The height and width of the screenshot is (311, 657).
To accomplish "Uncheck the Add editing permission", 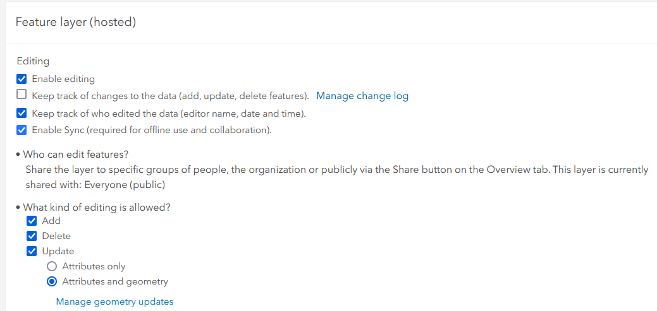I will pyautogui.click(x=32, y=221).
